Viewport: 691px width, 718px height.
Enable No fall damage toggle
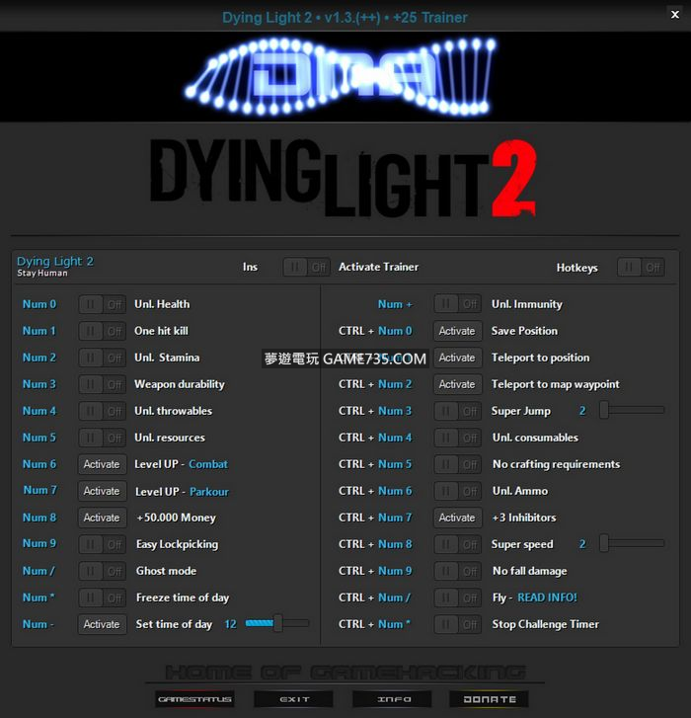pos(457,571)
